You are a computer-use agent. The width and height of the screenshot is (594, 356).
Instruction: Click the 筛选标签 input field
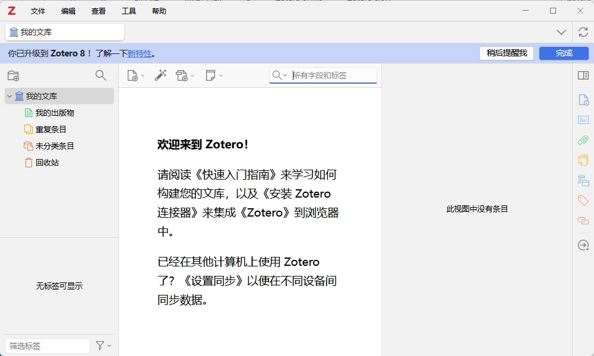46,345
